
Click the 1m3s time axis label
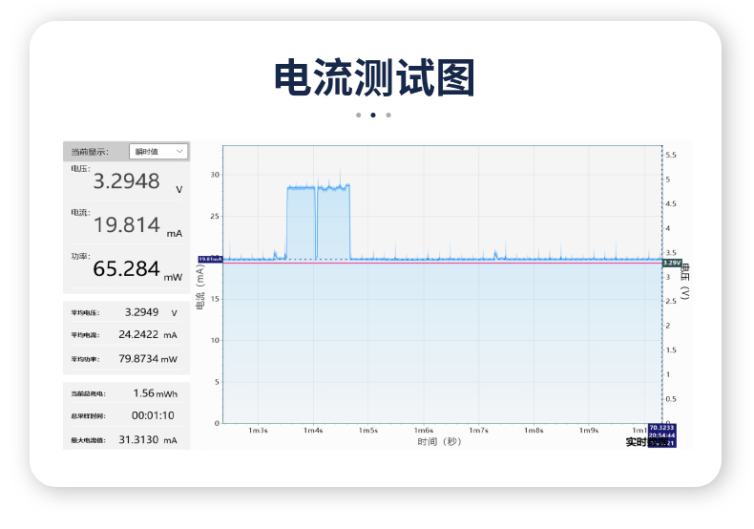(258, 431)
